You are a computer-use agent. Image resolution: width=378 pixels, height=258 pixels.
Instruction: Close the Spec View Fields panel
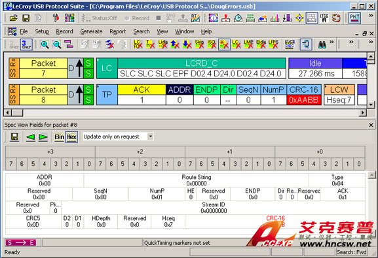(x=371, y=125)
